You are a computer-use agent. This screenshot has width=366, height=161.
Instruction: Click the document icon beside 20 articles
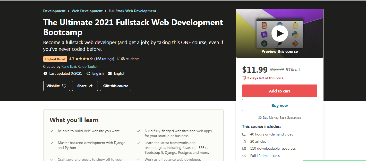click(244, 141)
